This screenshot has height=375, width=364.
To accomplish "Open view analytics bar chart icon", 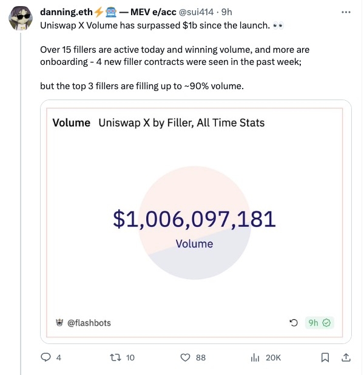I will pos(255,357).
